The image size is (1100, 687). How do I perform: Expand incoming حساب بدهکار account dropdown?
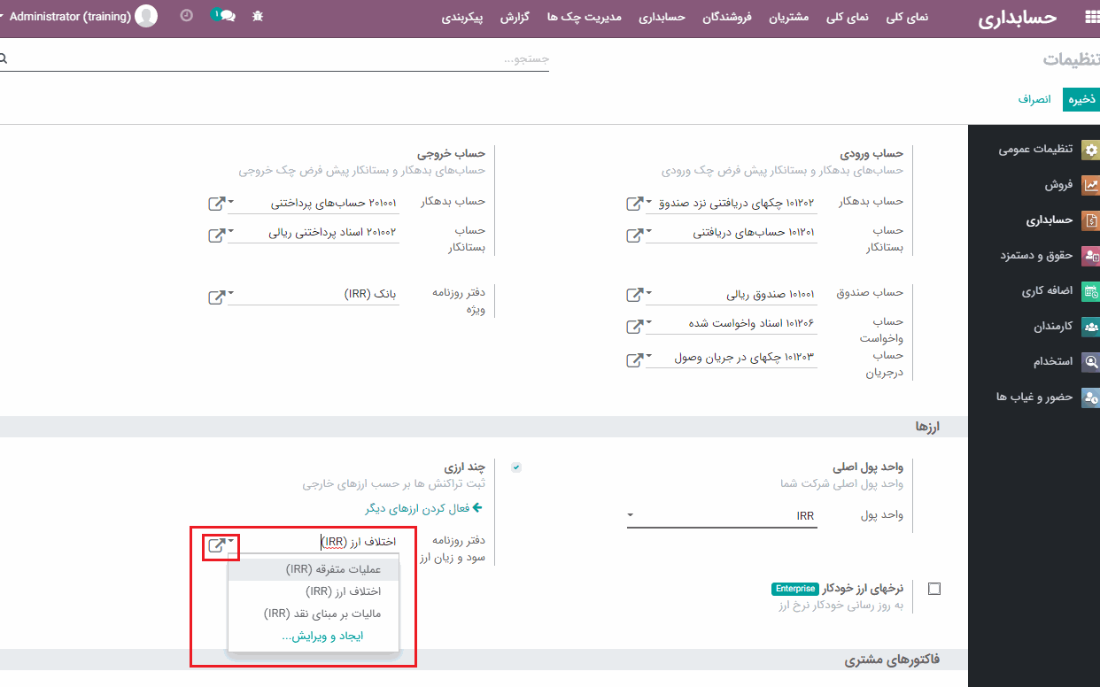648,203
